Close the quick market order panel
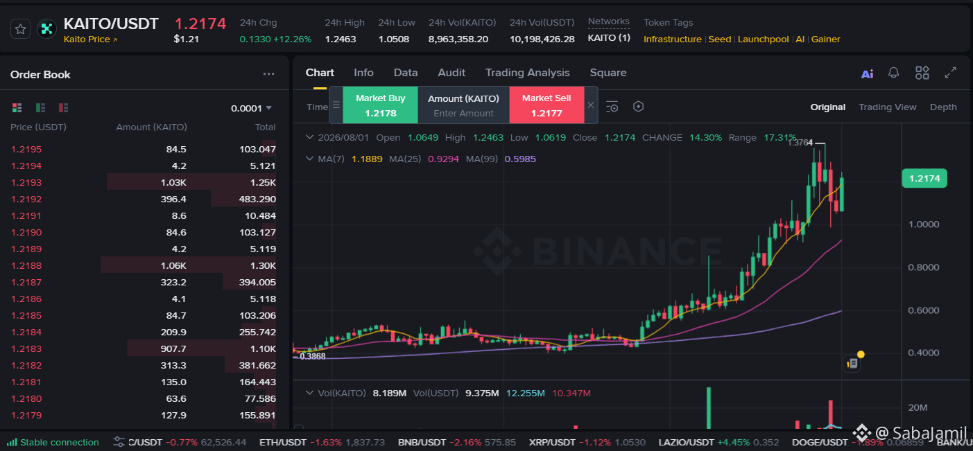Image resolution: width=973 pixels, height=451 pixels. (x=591, y=105)
